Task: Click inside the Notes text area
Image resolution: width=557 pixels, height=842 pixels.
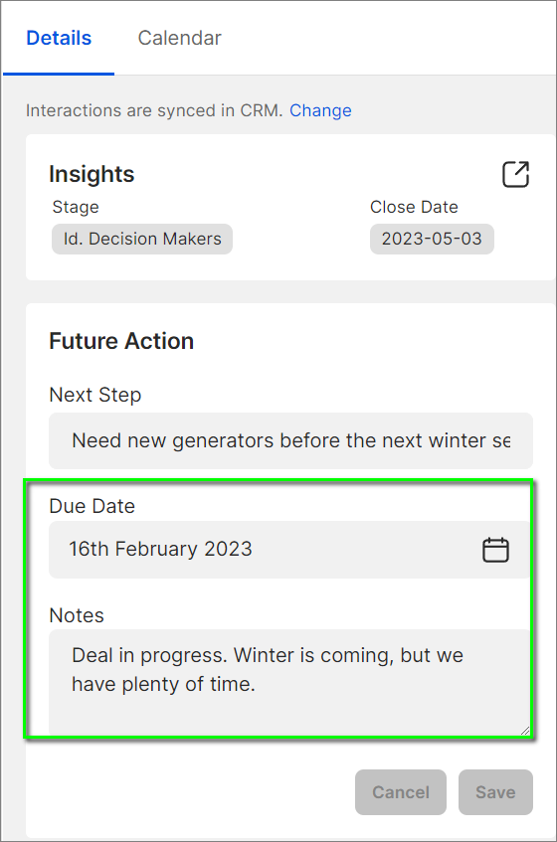Action: tap(289, 682)
